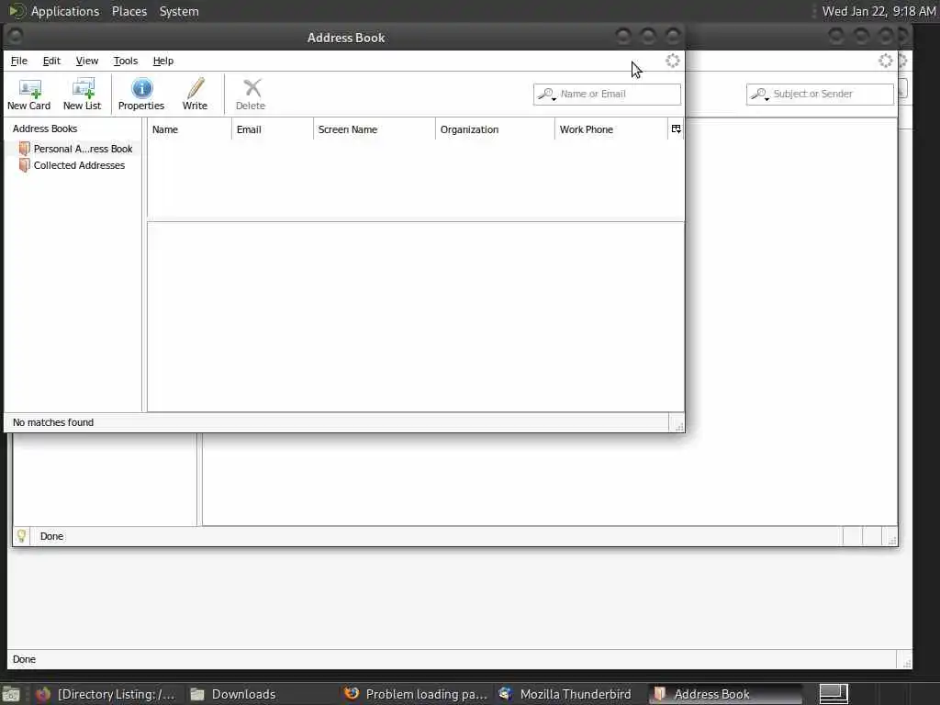Viewport: 940px width, 705px height.
Task: Open the Edit menu
Action: [51, 61]
